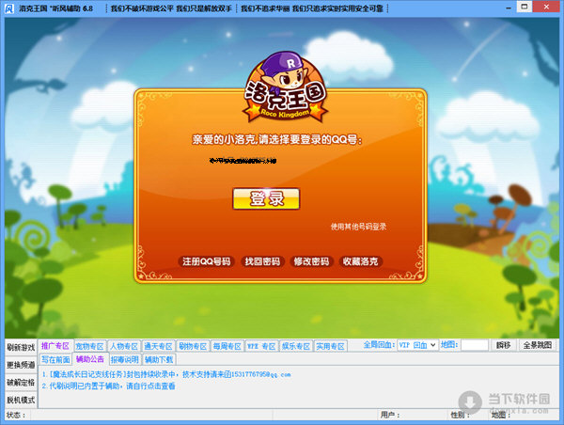Minimize the 洛克王国 window
Image resolution: width=564 pixels, height=425 pixels.
coord(509,8)
